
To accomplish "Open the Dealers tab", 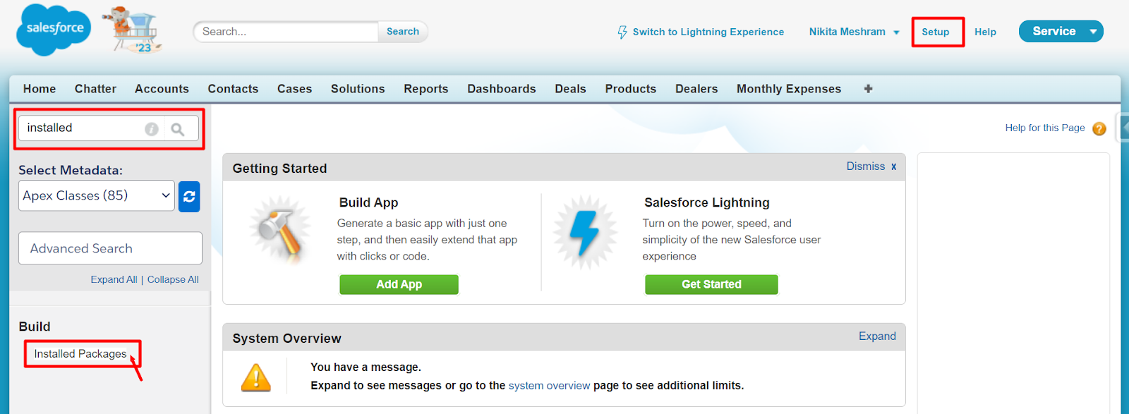I will [696, 89].
